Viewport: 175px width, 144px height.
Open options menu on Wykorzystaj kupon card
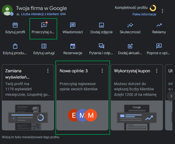click(157, 71)
